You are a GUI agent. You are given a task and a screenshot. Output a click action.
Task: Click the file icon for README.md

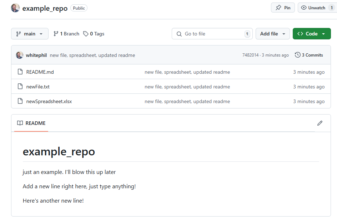[20, 72]
